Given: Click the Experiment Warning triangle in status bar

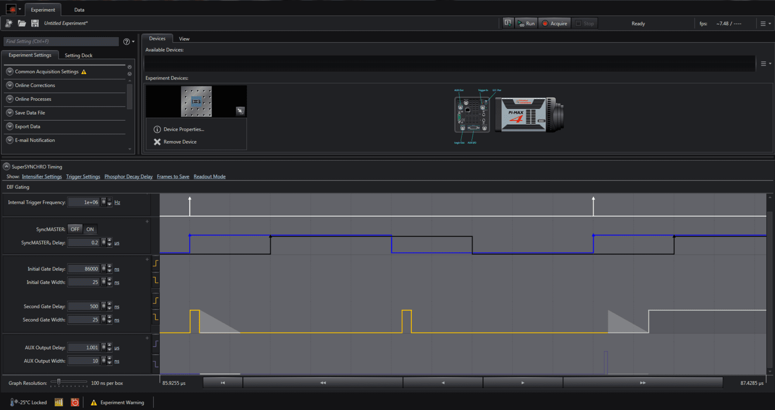Looking at the screenshot, I should (94, 403).
